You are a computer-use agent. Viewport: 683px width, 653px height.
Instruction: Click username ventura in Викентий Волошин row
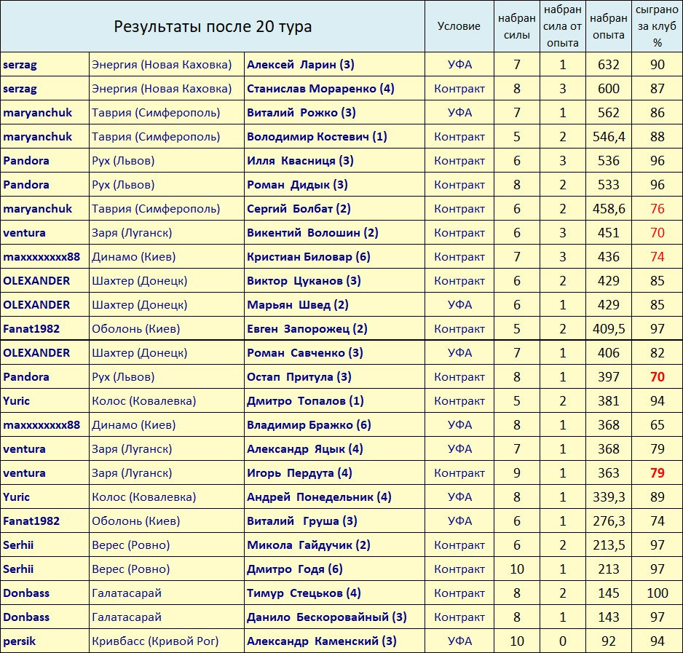click(25, 233)
